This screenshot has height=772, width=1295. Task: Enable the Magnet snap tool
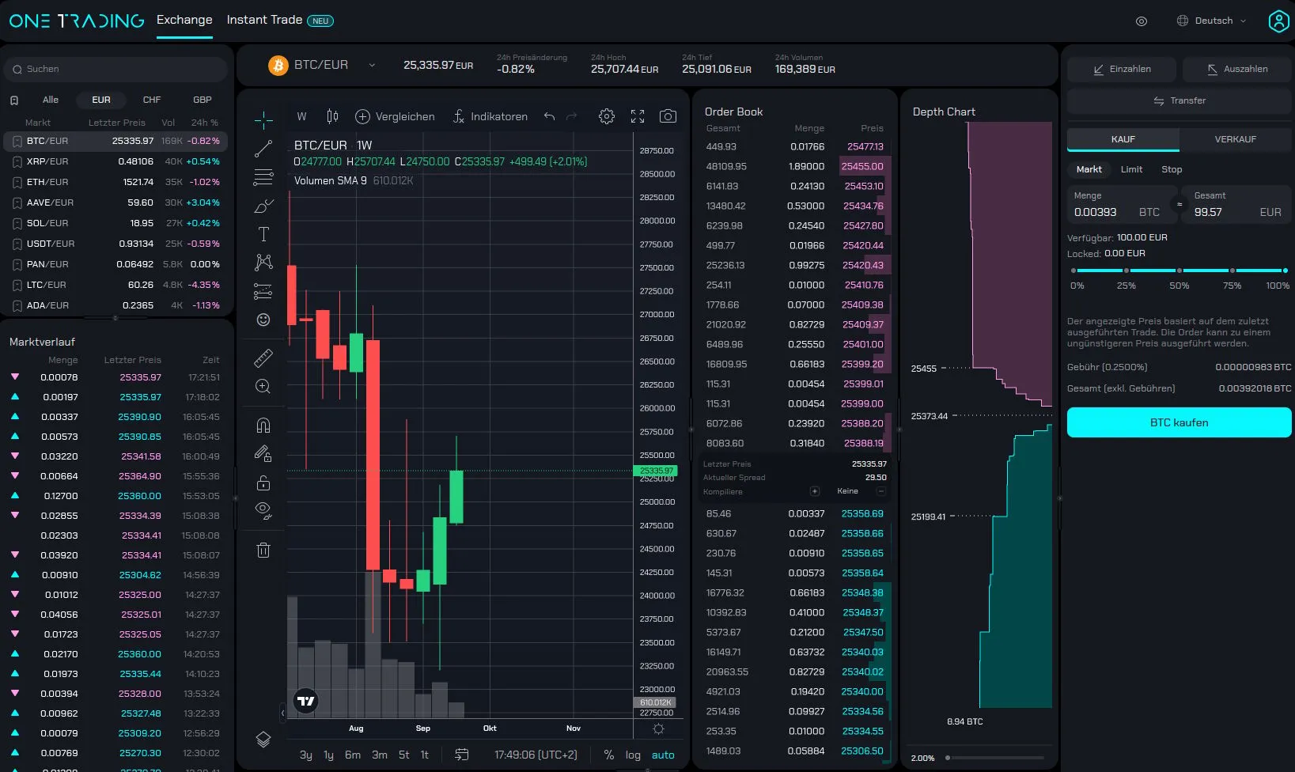pyautogui.click(x=263, y=425)
